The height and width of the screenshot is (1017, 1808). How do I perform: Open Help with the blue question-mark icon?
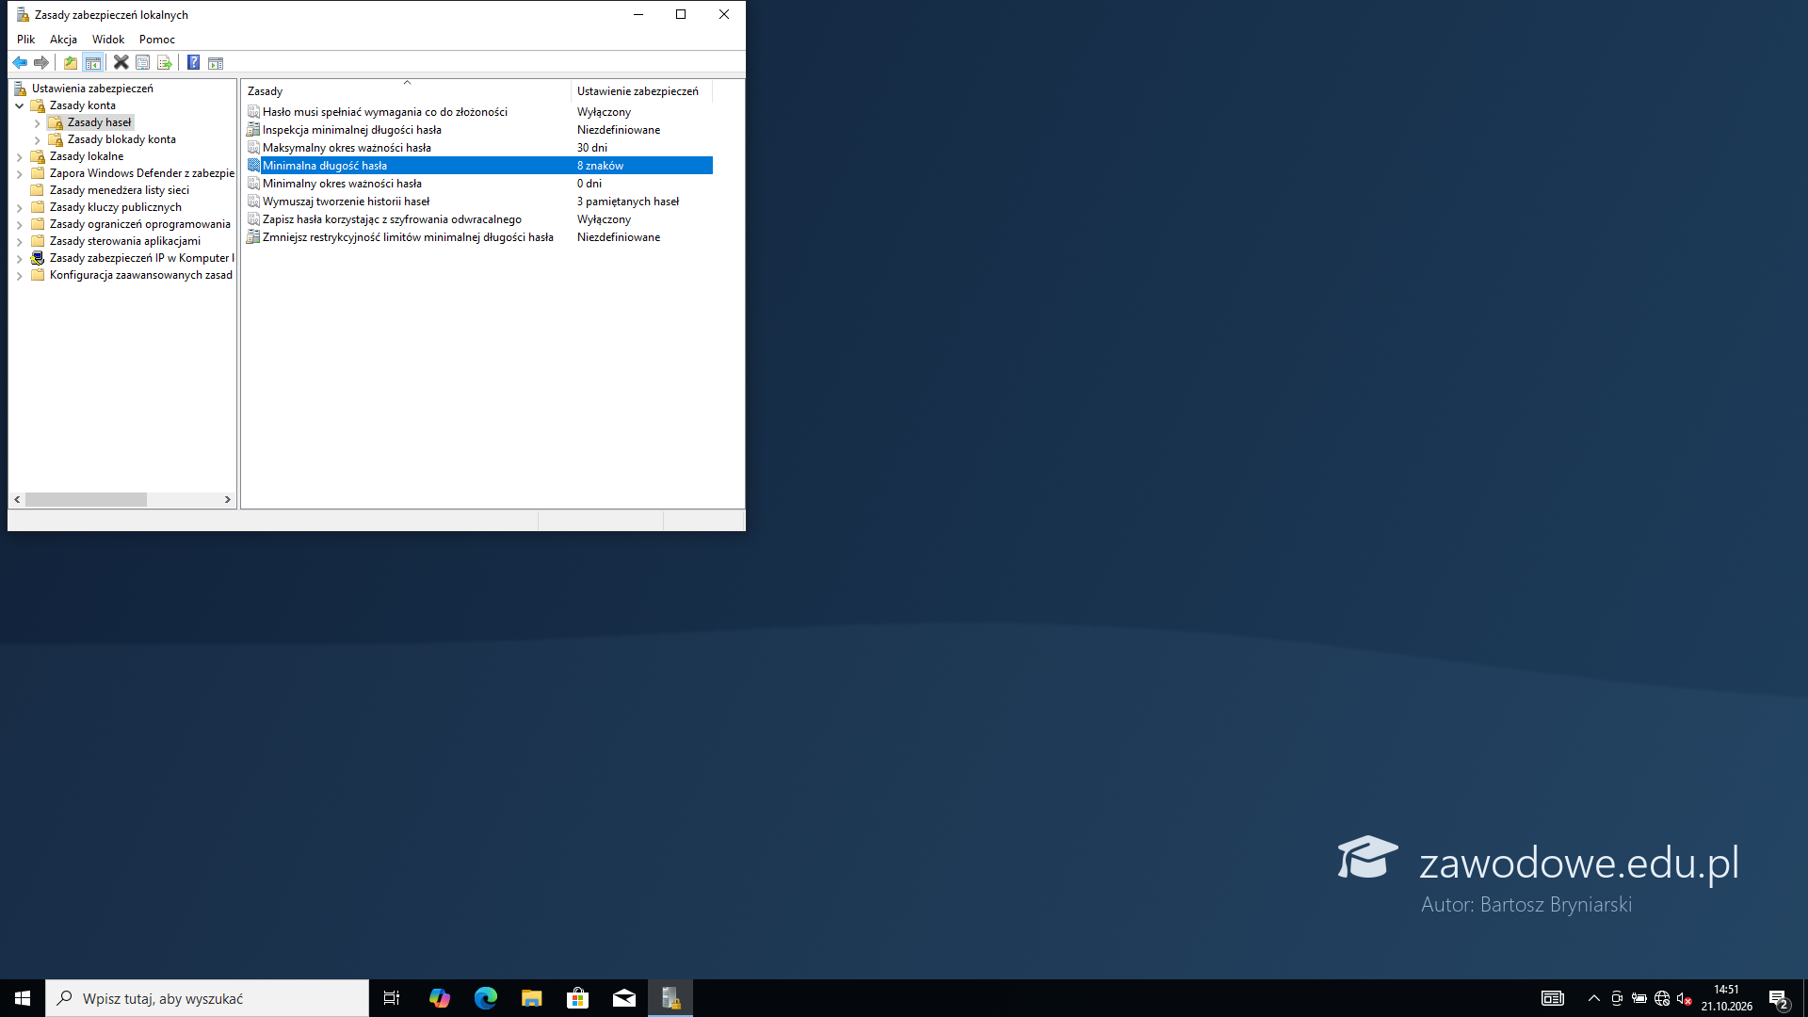pos(193,62)
